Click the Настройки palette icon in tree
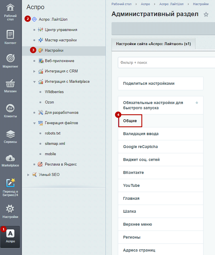Viewport: 215px width, 255px height. click(x=40, y=50)
